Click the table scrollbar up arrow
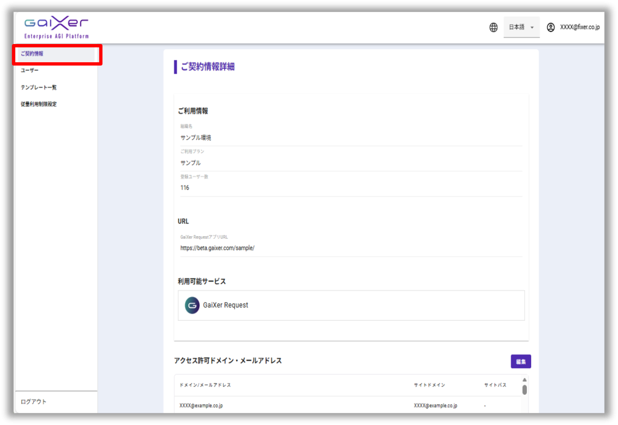 tap(524, 380)
